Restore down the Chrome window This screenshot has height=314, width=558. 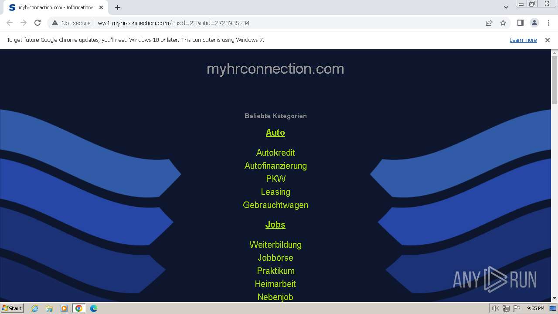click(x=532, y=4)
